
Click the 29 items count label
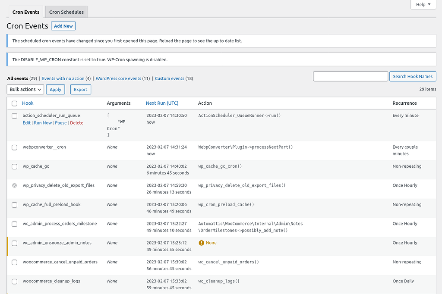pyautogui.click(x=428, y=89)
